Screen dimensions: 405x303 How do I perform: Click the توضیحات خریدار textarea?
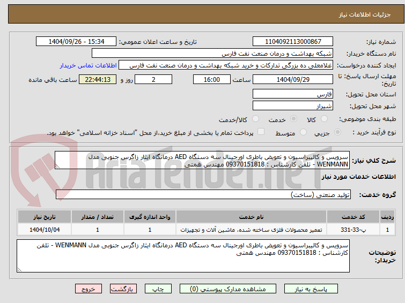point(183,256)
